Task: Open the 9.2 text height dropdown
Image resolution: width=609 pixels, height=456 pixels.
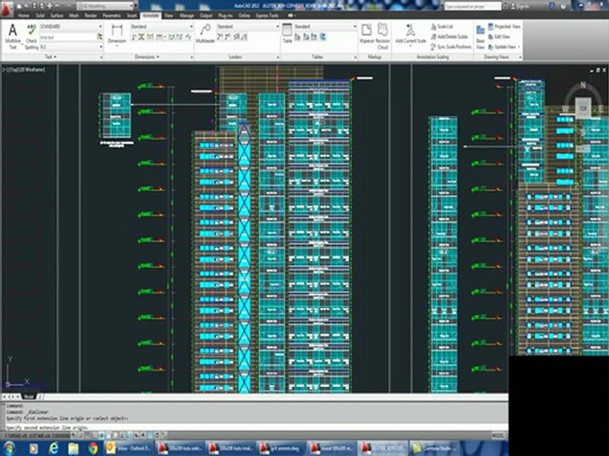Action: click(71, 46)
